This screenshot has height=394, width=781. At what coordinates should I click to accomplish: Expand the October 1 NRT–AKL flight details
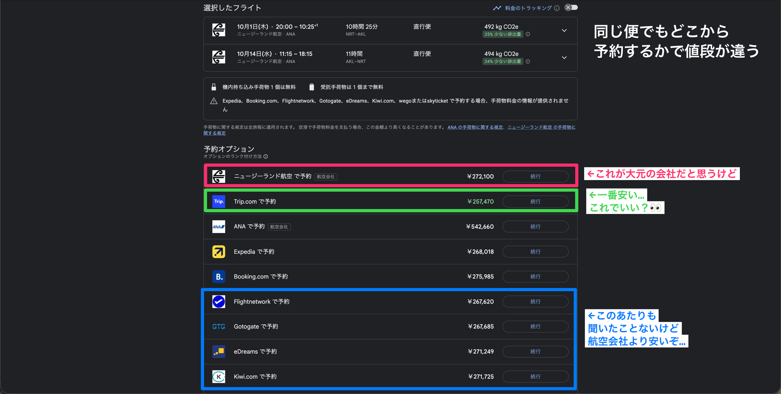click(x=564, y=30)
